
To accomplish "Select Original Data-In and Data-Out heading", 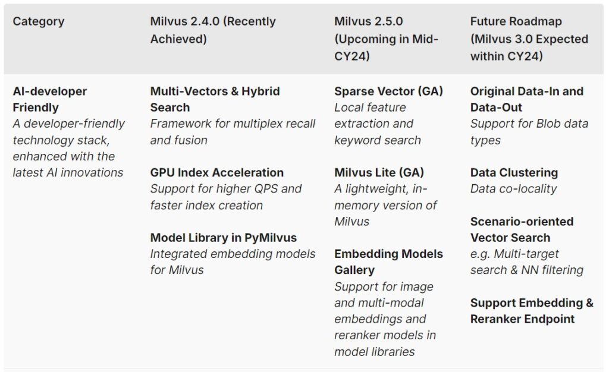I will [x=526, y=99].
